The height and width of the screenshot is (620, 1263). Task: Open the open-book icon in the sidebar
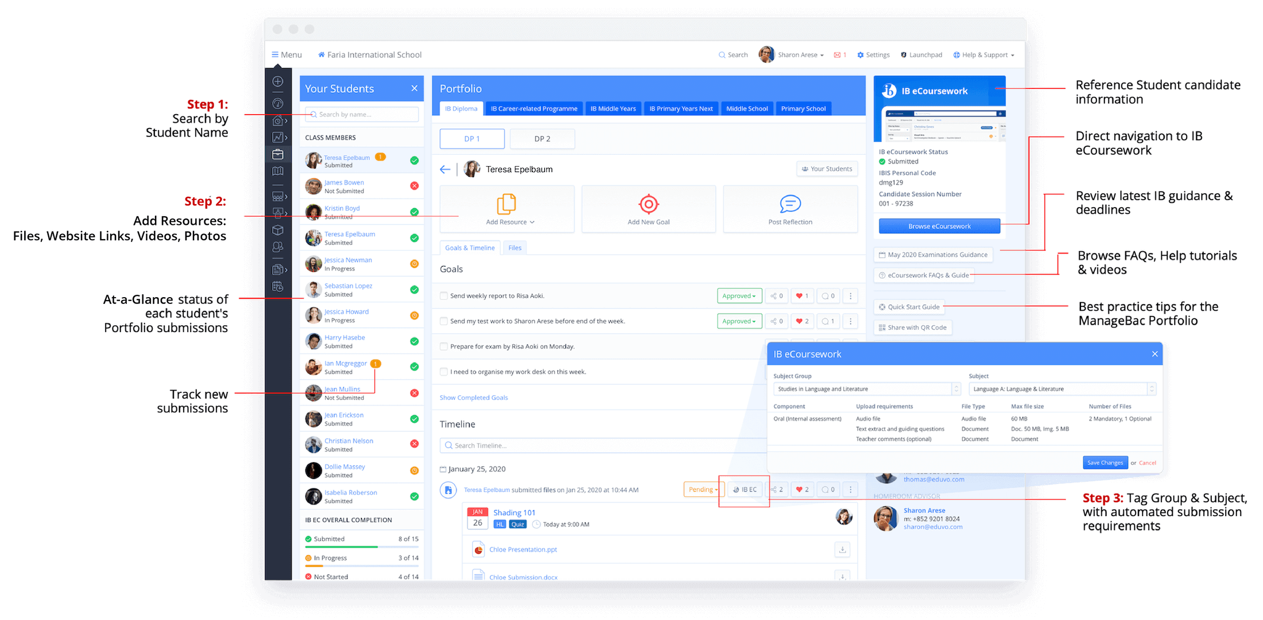(278, 171)
